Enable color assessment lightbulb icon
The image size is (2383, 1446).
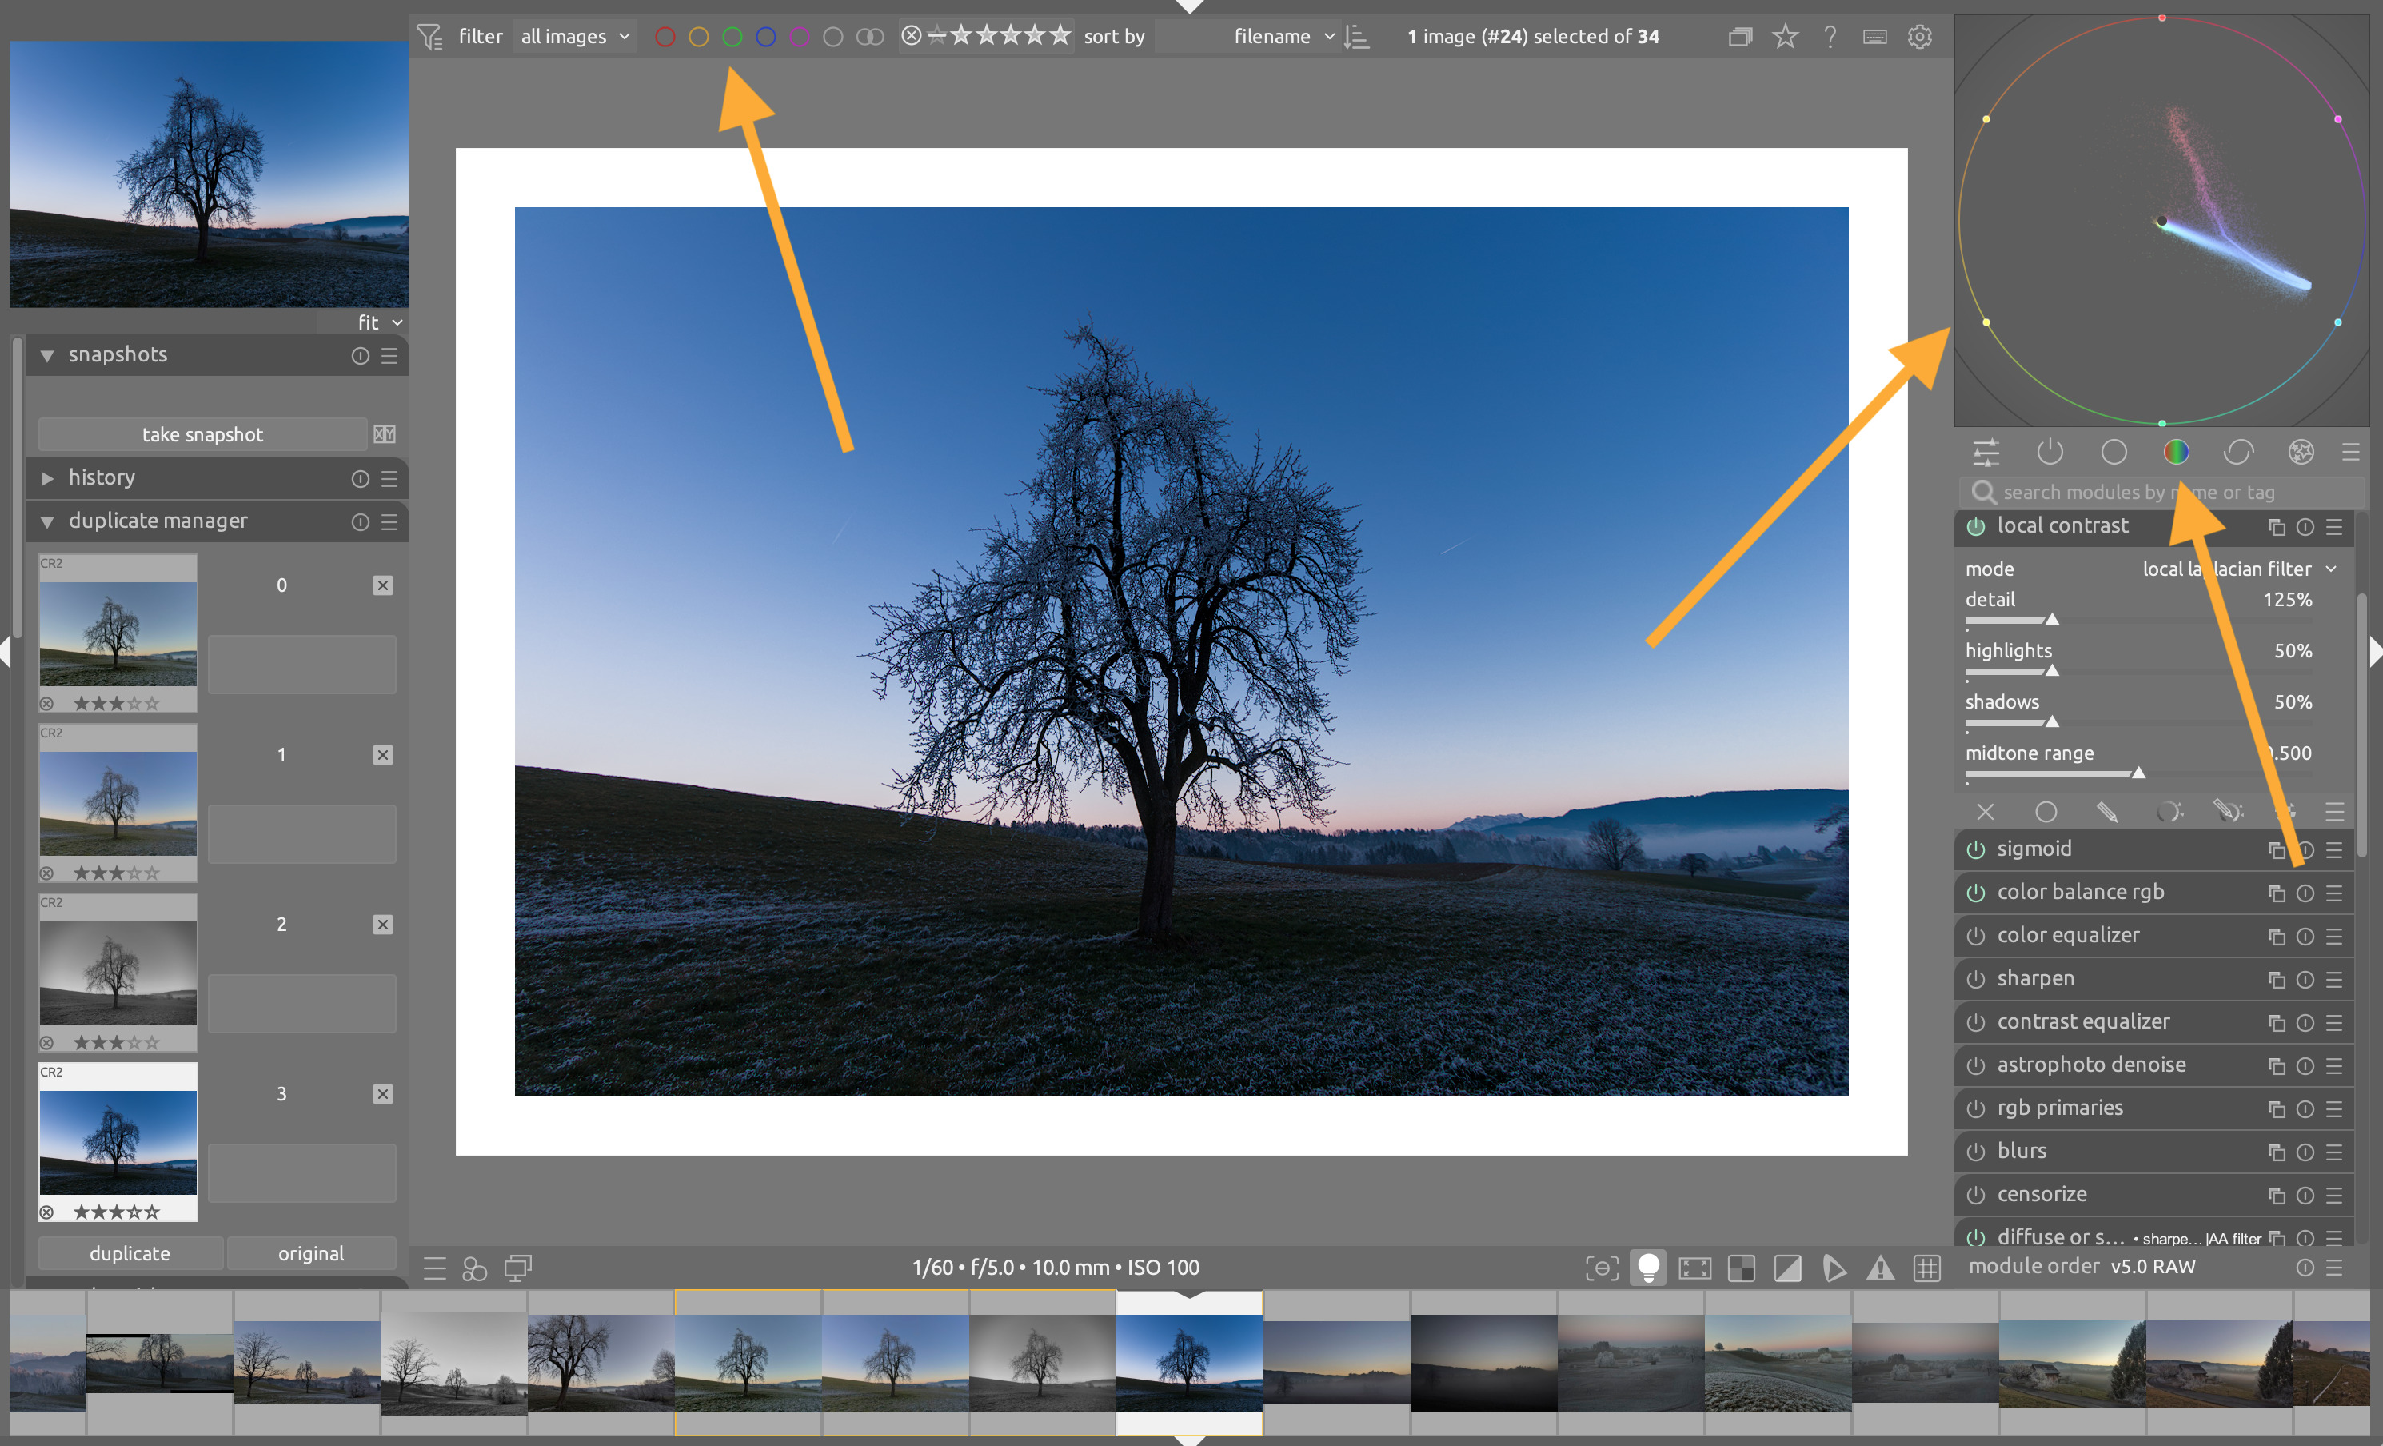(x=1648, y=1267)
